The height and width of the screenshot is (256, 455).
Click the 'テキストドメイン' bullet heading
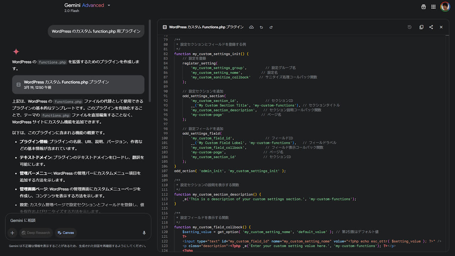(x=36, y=157)
